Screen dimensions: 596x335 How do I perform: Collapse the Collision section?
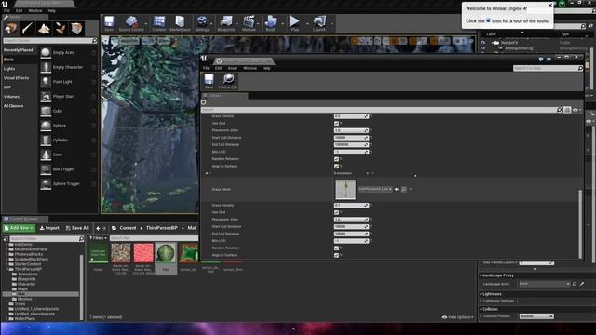coord(481,309)
